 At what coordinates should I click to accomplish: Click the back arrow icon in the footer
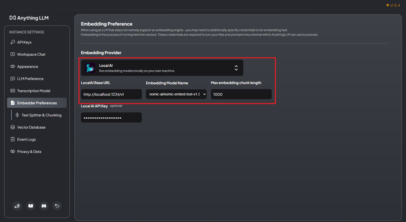point(57,206)
